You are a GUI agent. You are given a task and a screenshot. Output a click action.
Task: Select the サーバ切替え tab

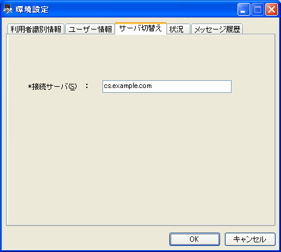coord(140,28)
